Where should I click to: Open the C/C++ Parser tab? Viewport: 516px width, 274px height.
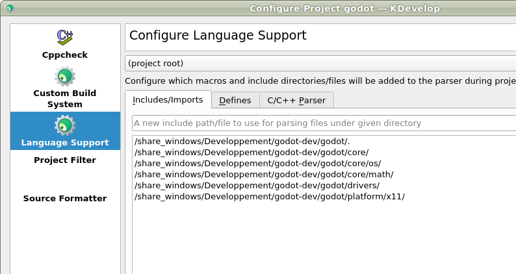pos(296,100)
